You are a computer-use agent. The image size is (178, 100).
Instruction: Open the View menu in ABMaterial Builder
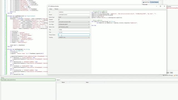(x=51, y=9)
